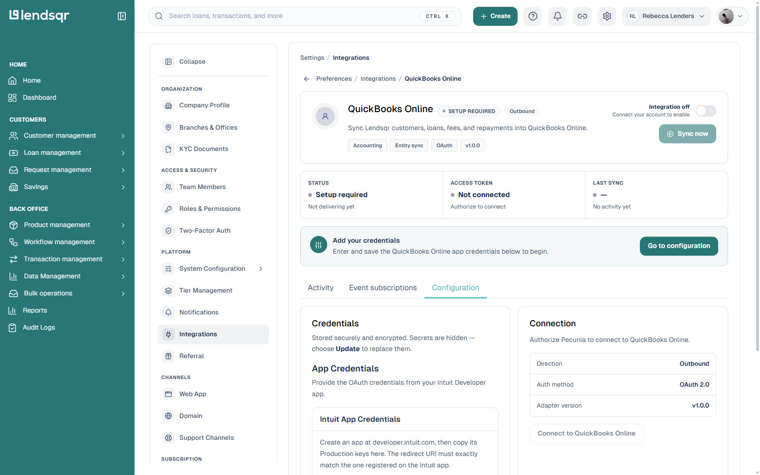Click Go to configuration button
Viewport: 760px width, 475px height.
coord(679,246)
